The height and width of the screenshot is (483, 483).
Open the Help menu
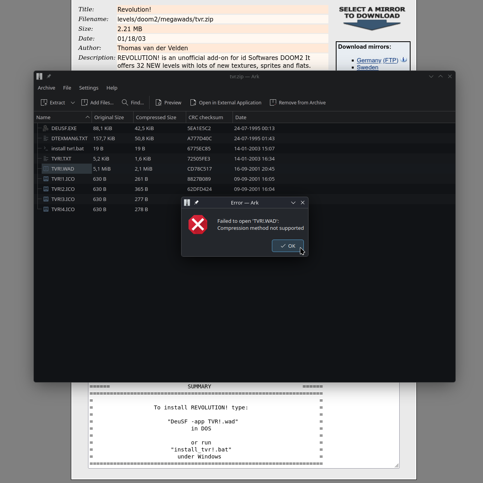coord(112,88)
